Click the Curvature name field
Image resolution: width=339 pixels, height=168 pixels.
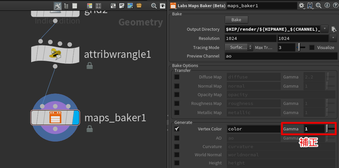[281, 147]
